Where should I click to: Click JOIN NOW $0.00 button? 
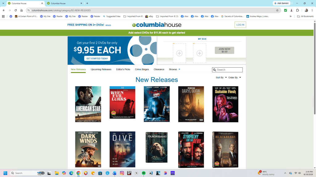[224, 50]
